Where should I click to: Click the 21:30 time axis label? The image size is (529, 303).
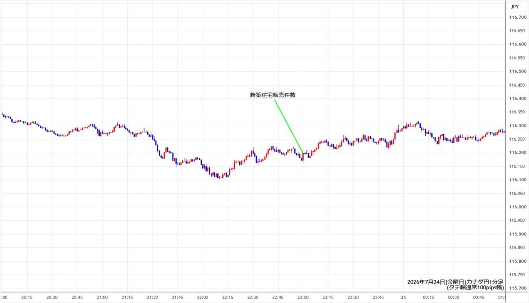coord(152,297)
